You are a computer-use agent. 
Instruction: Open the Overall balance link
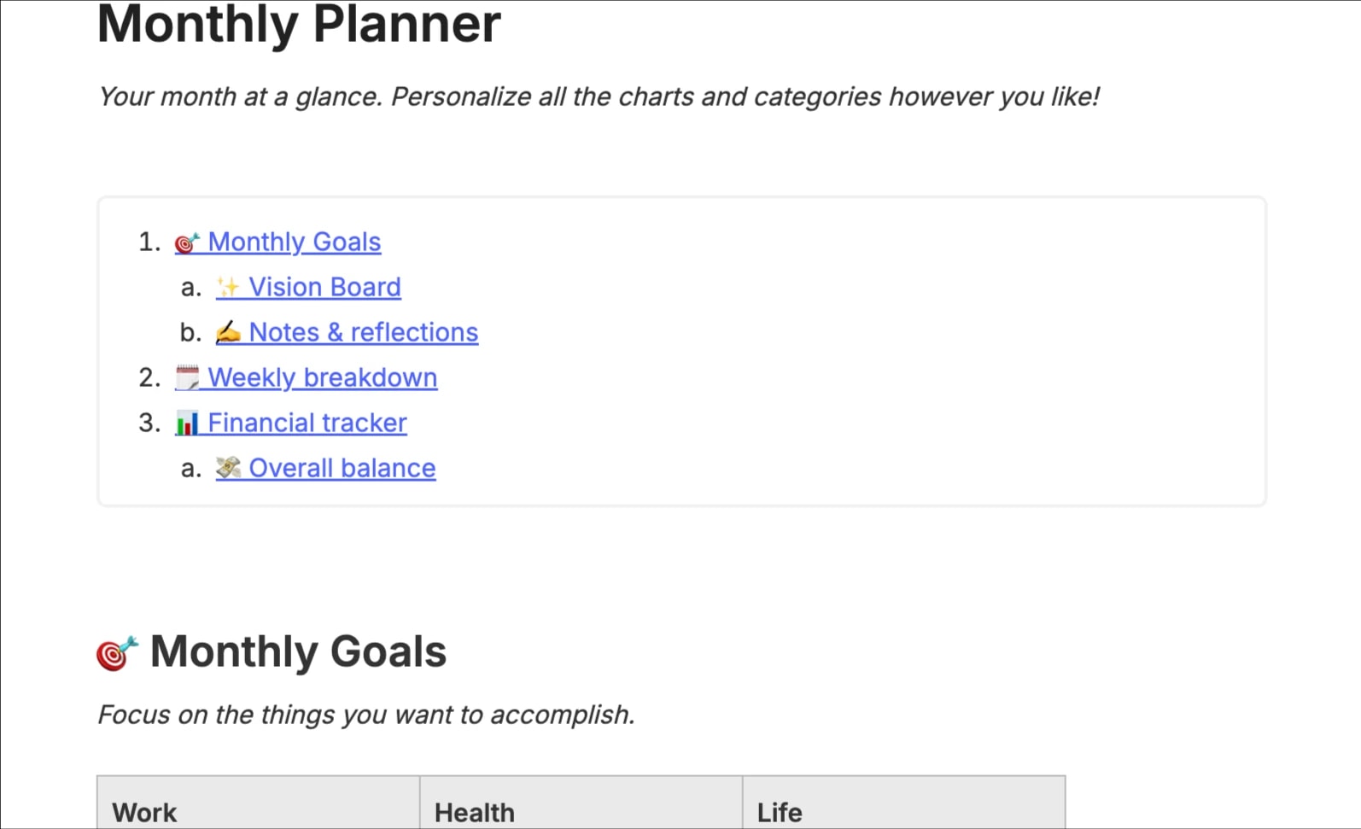click(342, 468)
